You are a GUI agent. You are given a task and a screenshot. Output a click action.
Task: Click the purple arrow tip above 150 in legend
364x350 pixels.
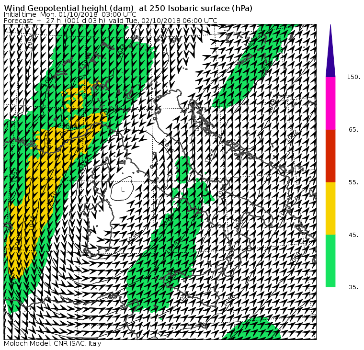pyautogui.click(x=330, y=51)
